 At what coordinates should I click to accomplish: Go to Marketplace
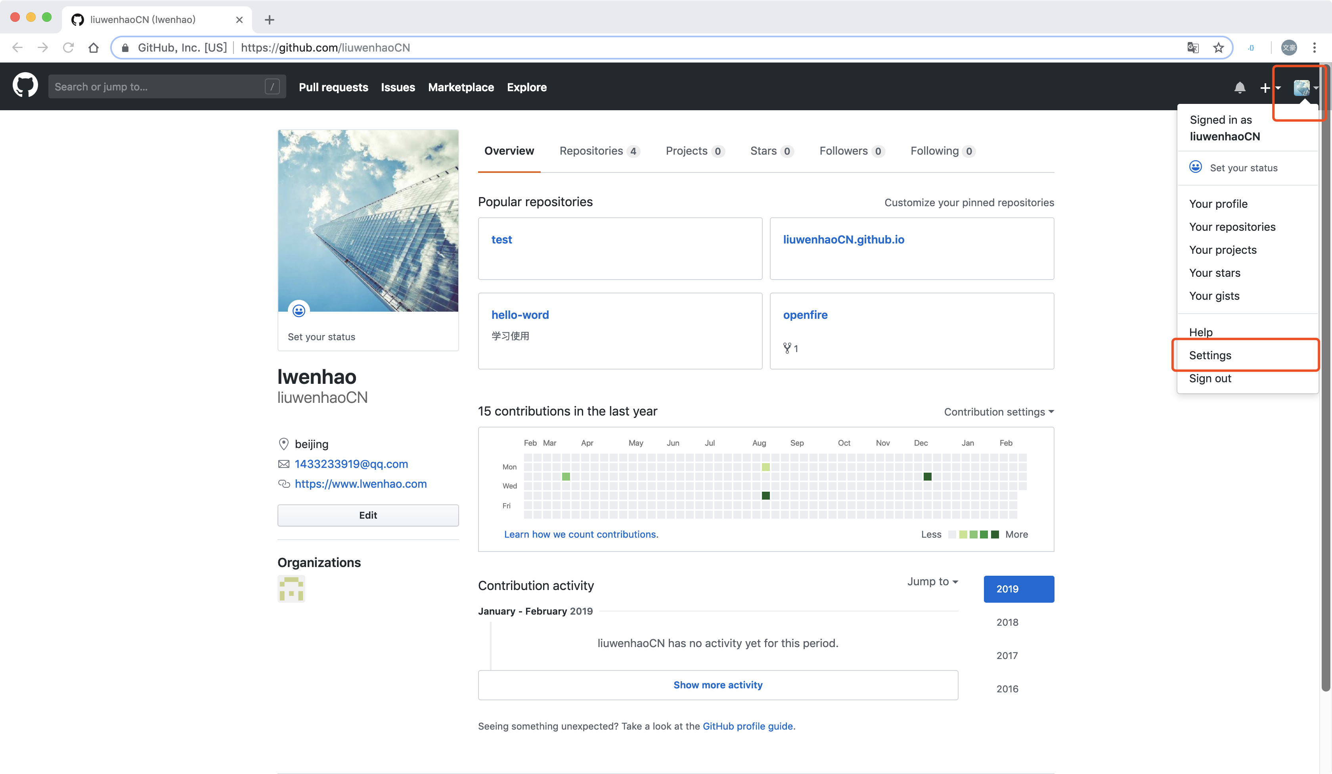click(x=461, y=87)
